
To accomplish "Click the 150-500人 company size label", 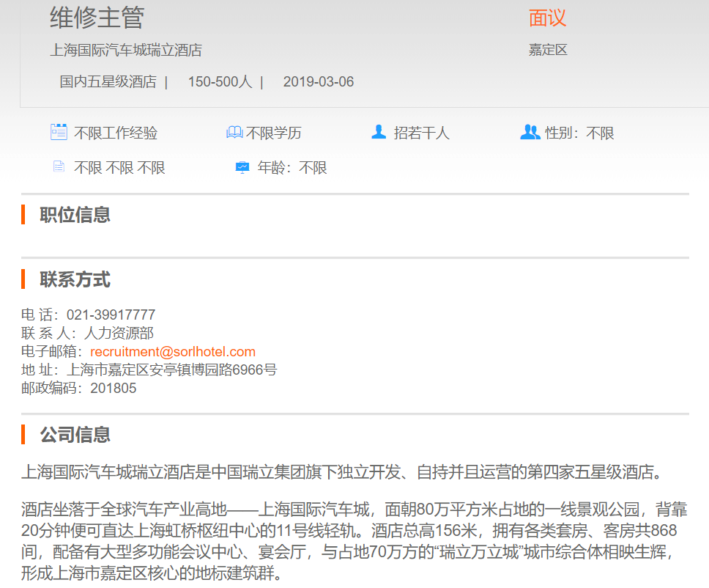I will [220, 81].
